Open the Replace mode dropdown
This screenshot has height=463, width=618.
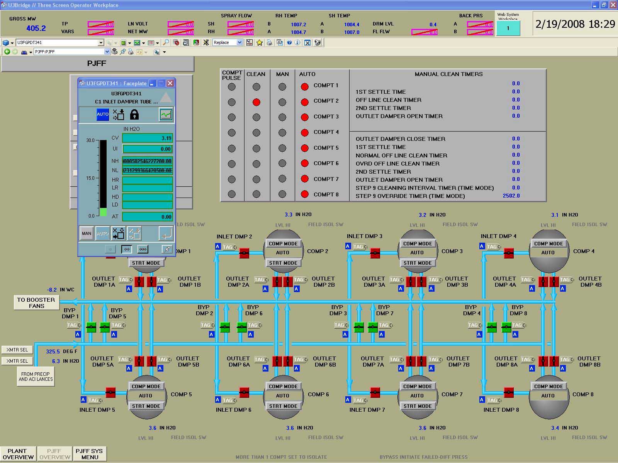pyautogui.click(x=239, y=42)
